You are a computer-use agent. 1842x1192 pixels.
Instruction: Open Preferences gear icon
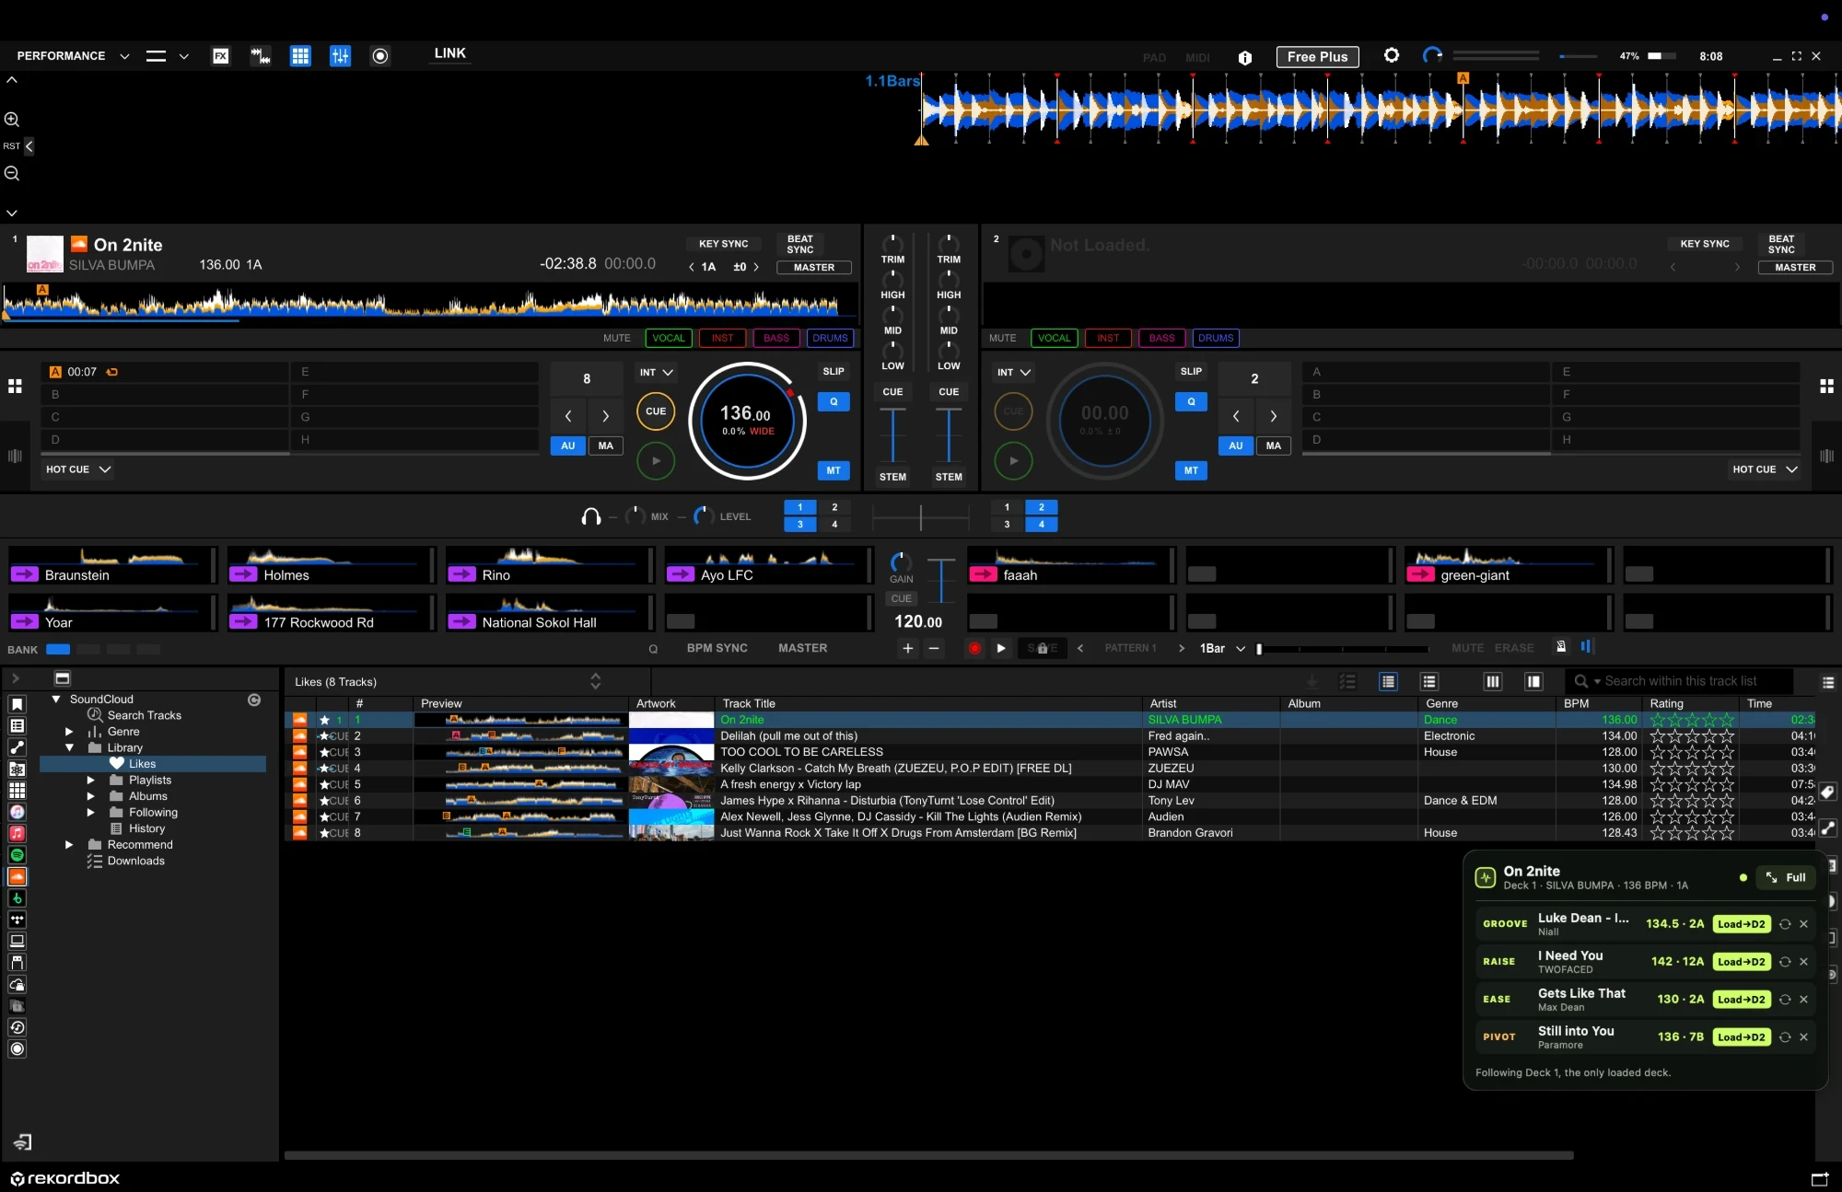coord(1392,55)
